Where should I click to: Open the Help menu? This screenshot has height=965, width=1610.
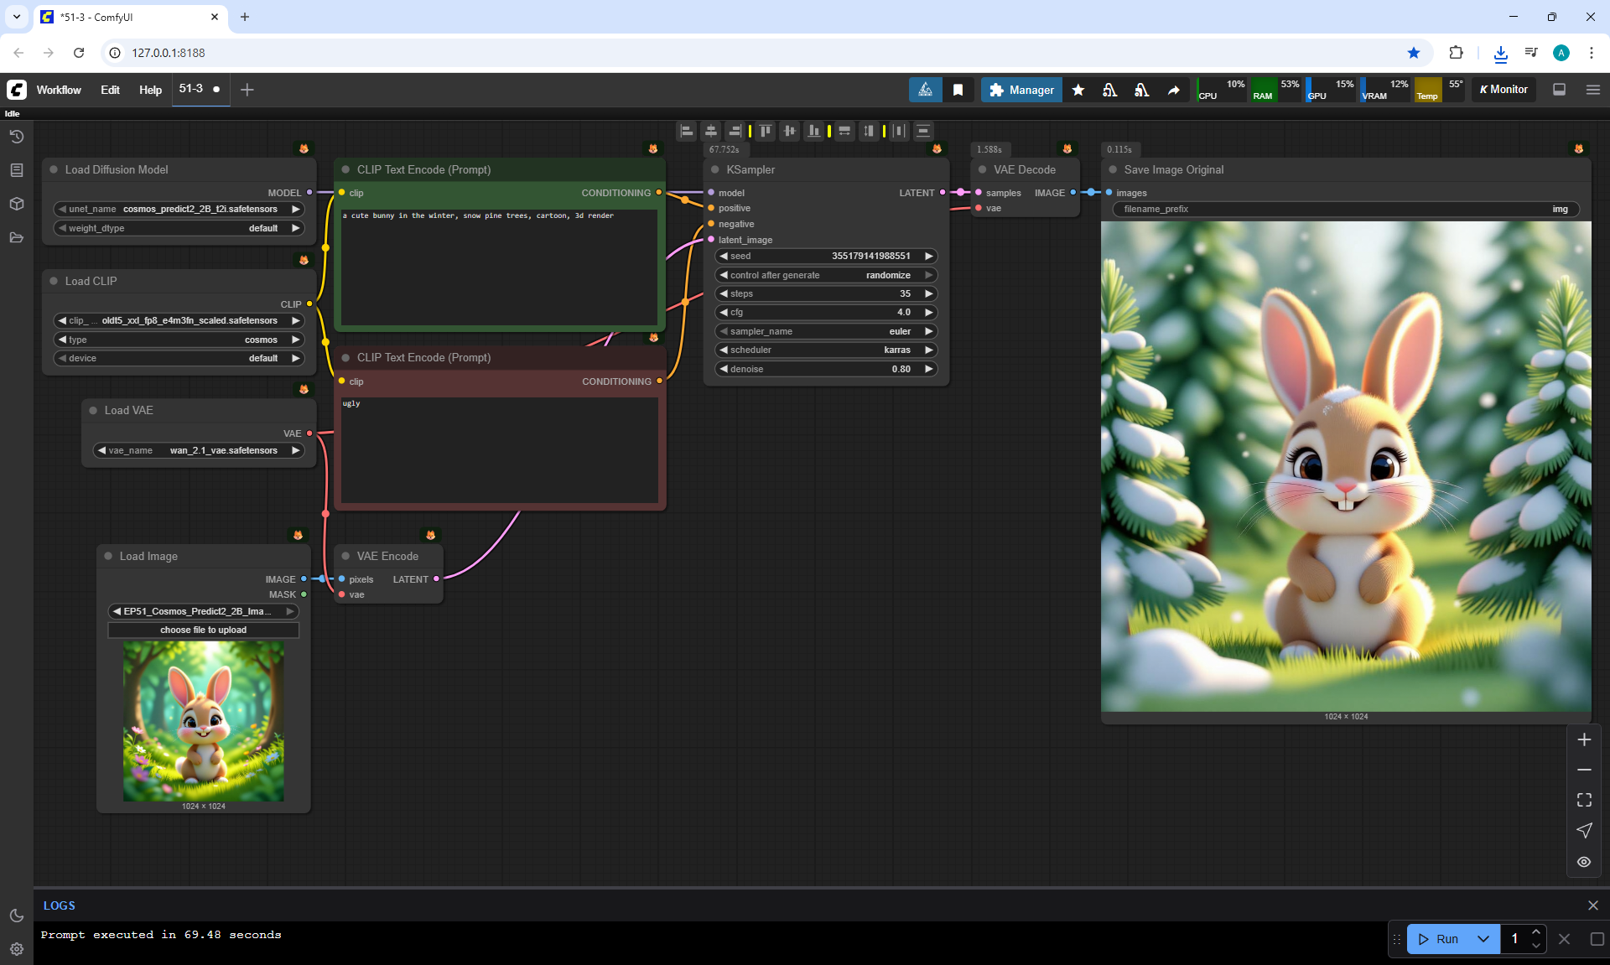click(x=150, y=90)
